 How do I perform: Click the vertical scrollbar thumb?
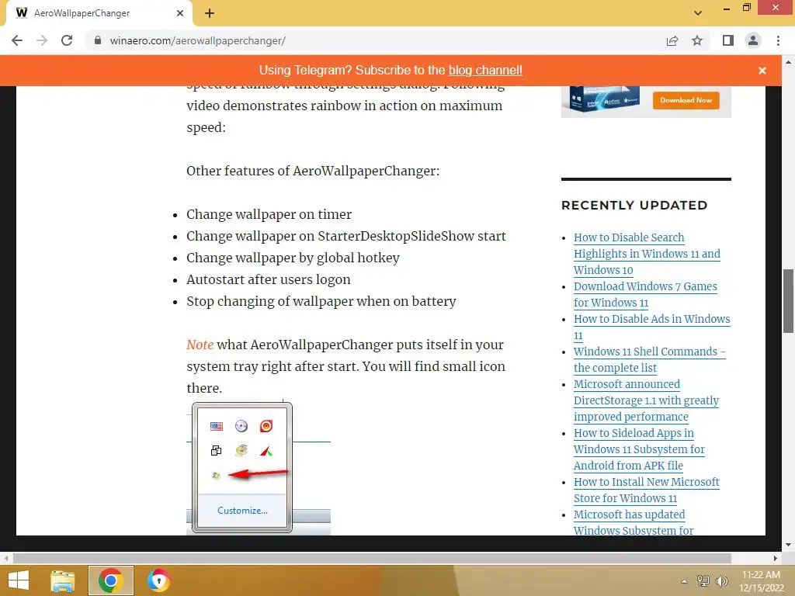(788, 301)
